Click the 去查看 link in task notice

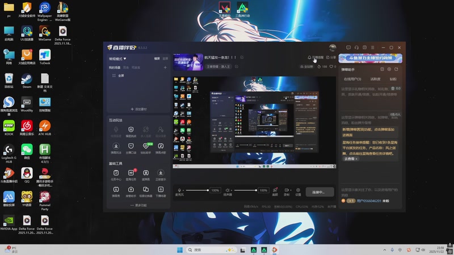click(350, 159)
